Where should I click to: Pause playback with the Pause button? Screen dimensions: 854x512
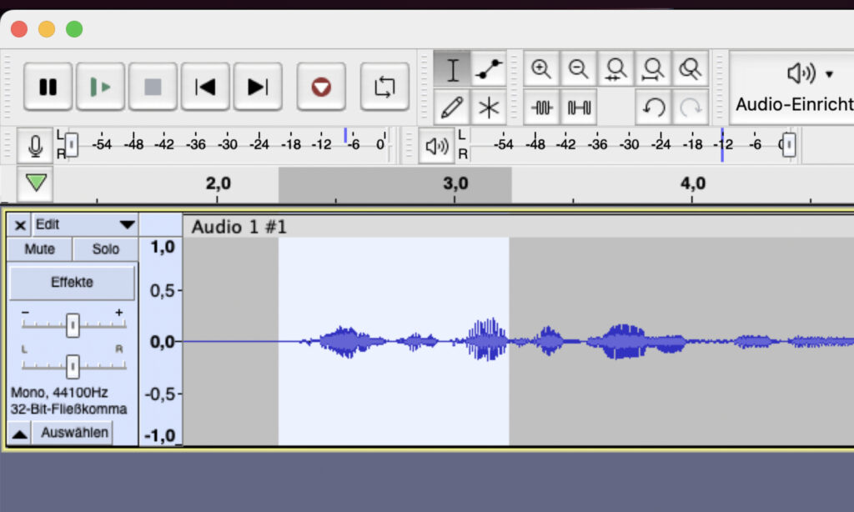48,87
